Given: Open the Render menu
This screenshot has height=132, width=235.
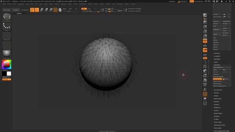Looking at the screenshot, I should coord(90,4).
